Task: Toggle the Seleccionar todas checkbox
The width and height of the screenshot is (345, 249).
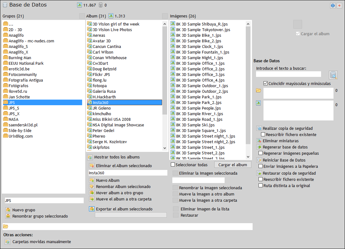Action: (173, 165)
